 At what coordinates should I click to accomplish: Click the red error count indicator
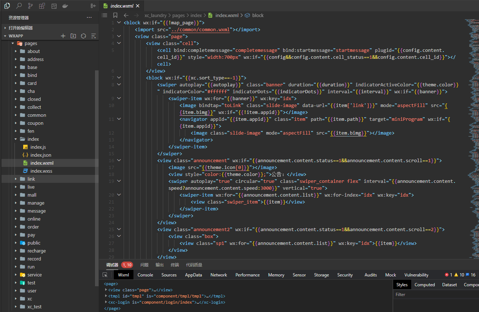[x=449, y=275]
